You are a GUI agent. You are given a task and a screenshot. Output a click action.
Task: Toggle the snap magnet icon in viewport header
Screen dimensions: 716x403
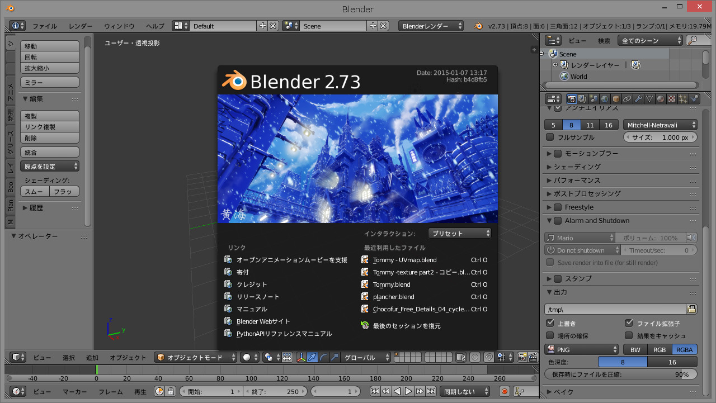point(488,357)
